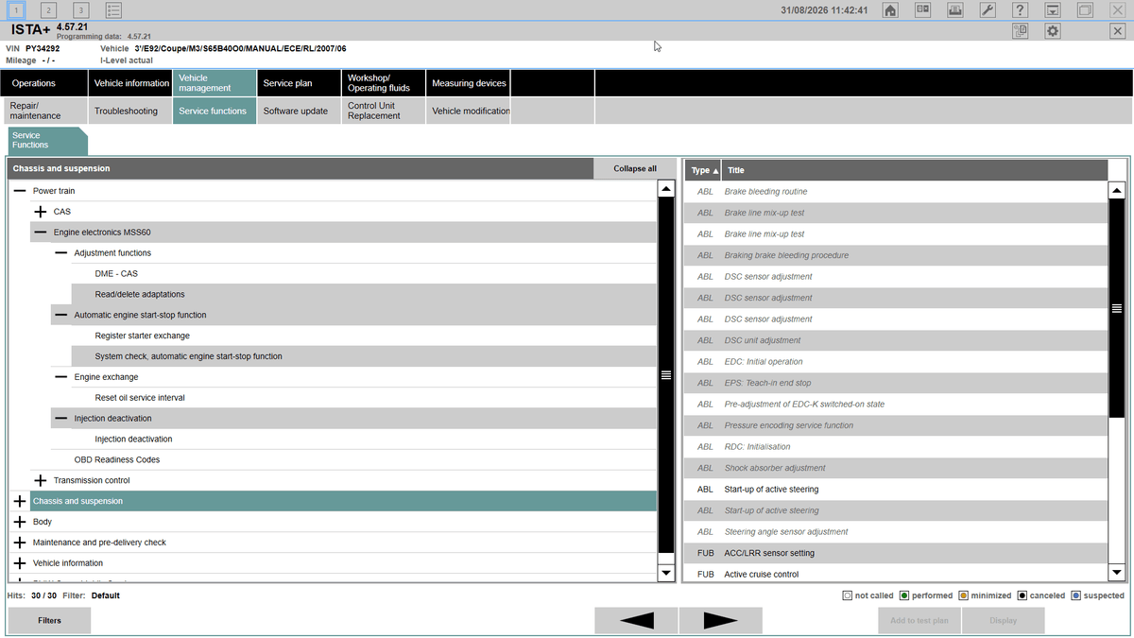Go forward with the right arrow button
Screen dimensions: 1134x638
point(720,621)
